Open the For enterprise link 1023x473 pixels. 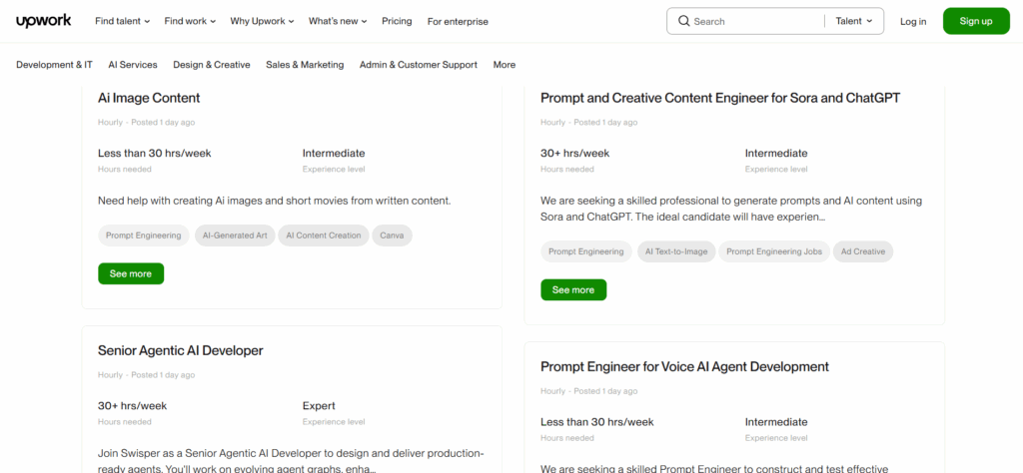click(x=456, y=21)
